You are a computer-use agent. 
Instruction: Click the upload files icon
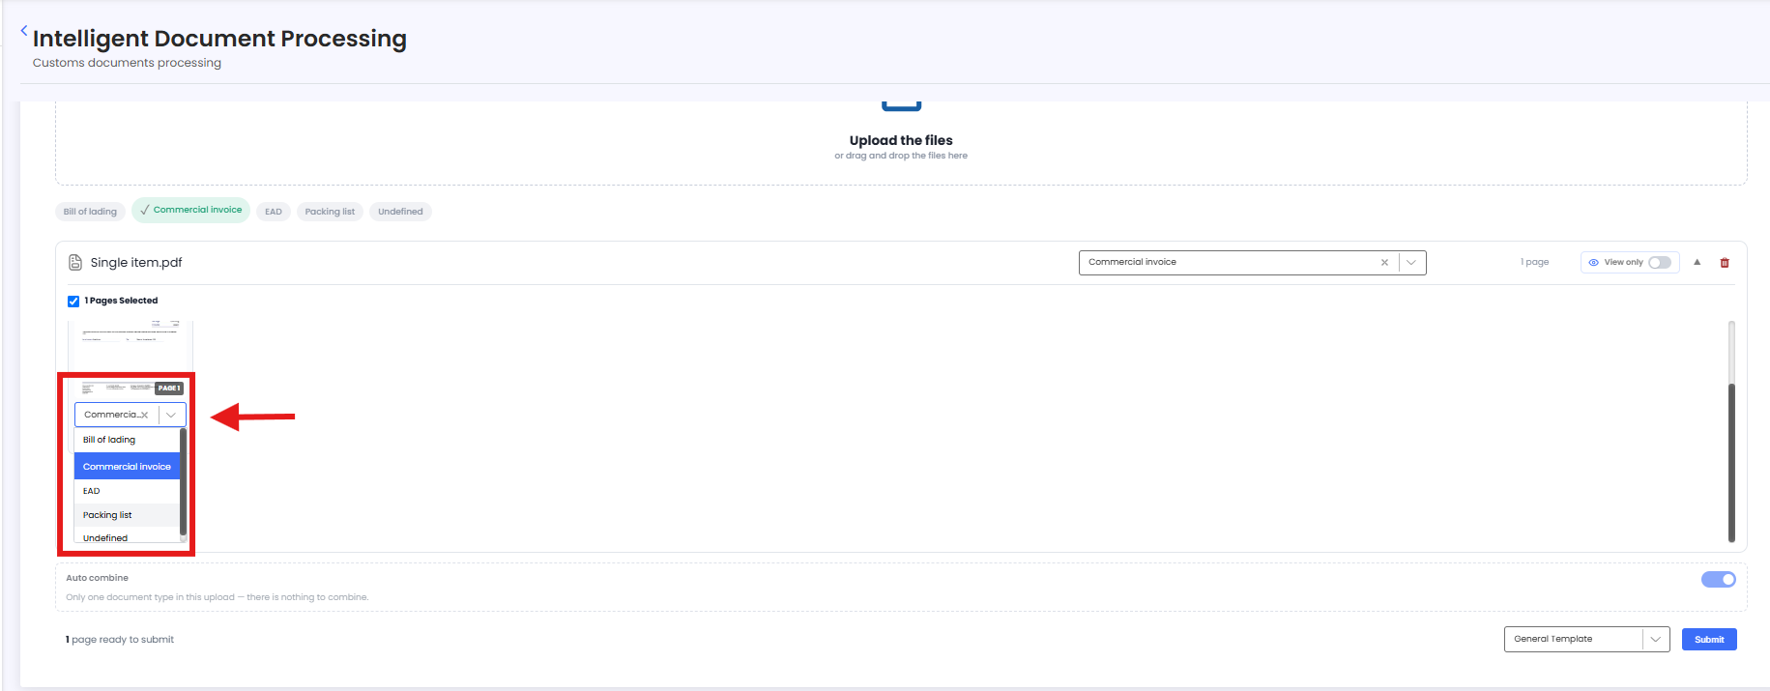[901, 104]
